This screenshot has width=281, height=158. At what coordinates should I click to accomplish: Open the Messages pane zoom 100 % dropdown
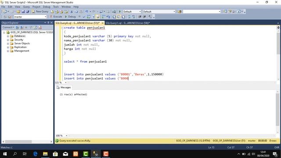point(66,136)
